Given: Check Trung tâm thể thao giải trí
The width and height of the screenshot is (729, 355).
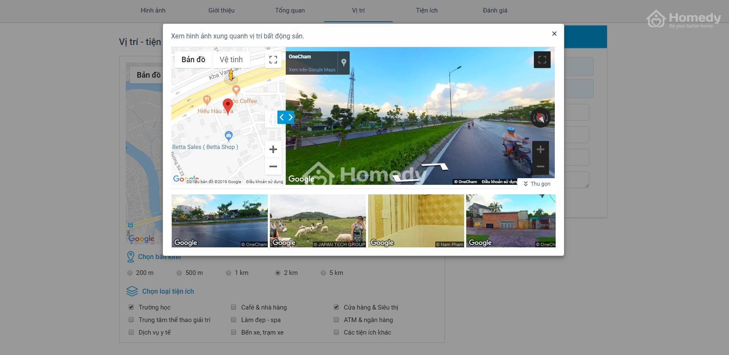Looking at the screenshot, I should tap(131, 320).
